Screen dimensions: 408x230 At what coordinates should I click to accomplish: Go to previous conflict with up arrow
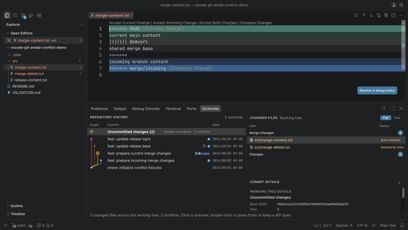pyautogui.click(x=364, y=15)
